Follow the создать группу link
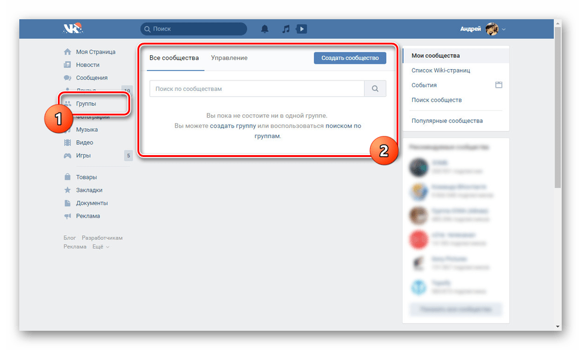This screenshot has width=581, height=350. [233, 126]
